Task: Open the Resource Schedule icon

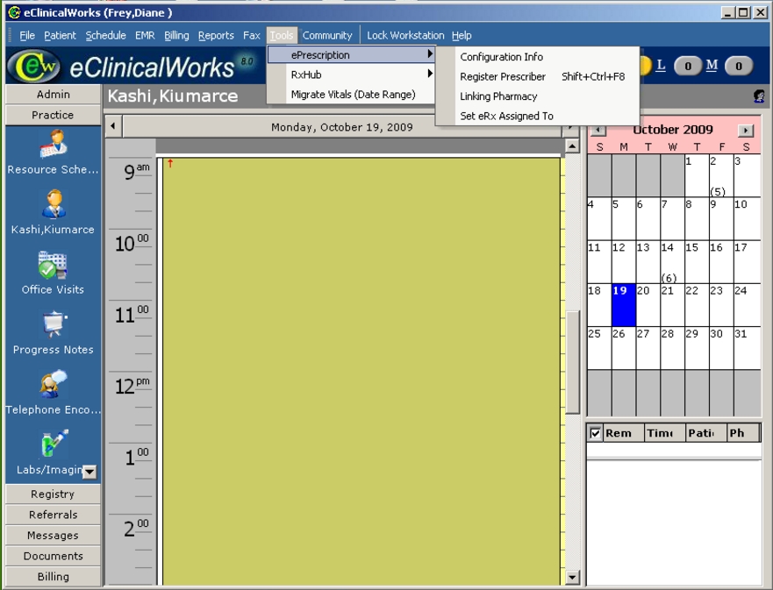Action: 54,144
